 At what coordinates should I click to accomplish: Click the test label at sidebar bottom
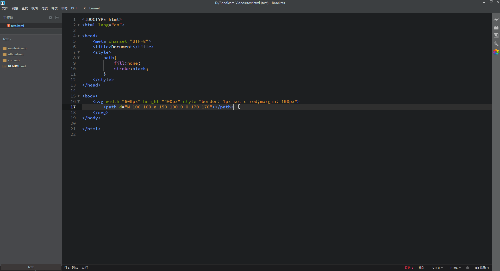pyautogui.click(x=31, y=267)
